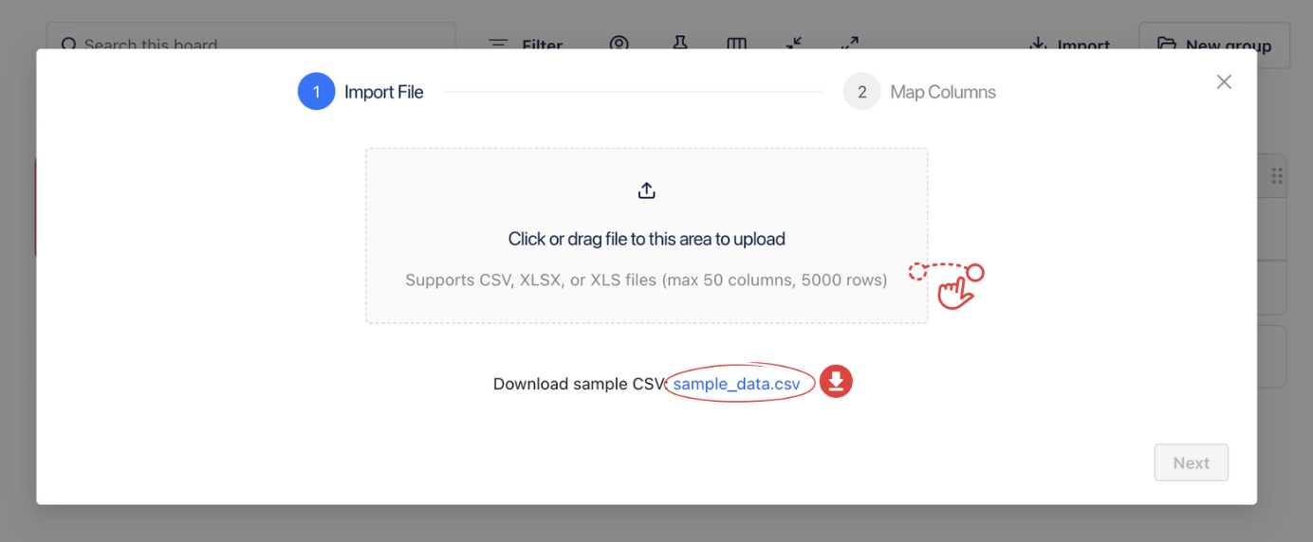The width and height of the screenshot is (1313, 542).
Task: Select step 2 Map Columns
Action: click(942, 92)
